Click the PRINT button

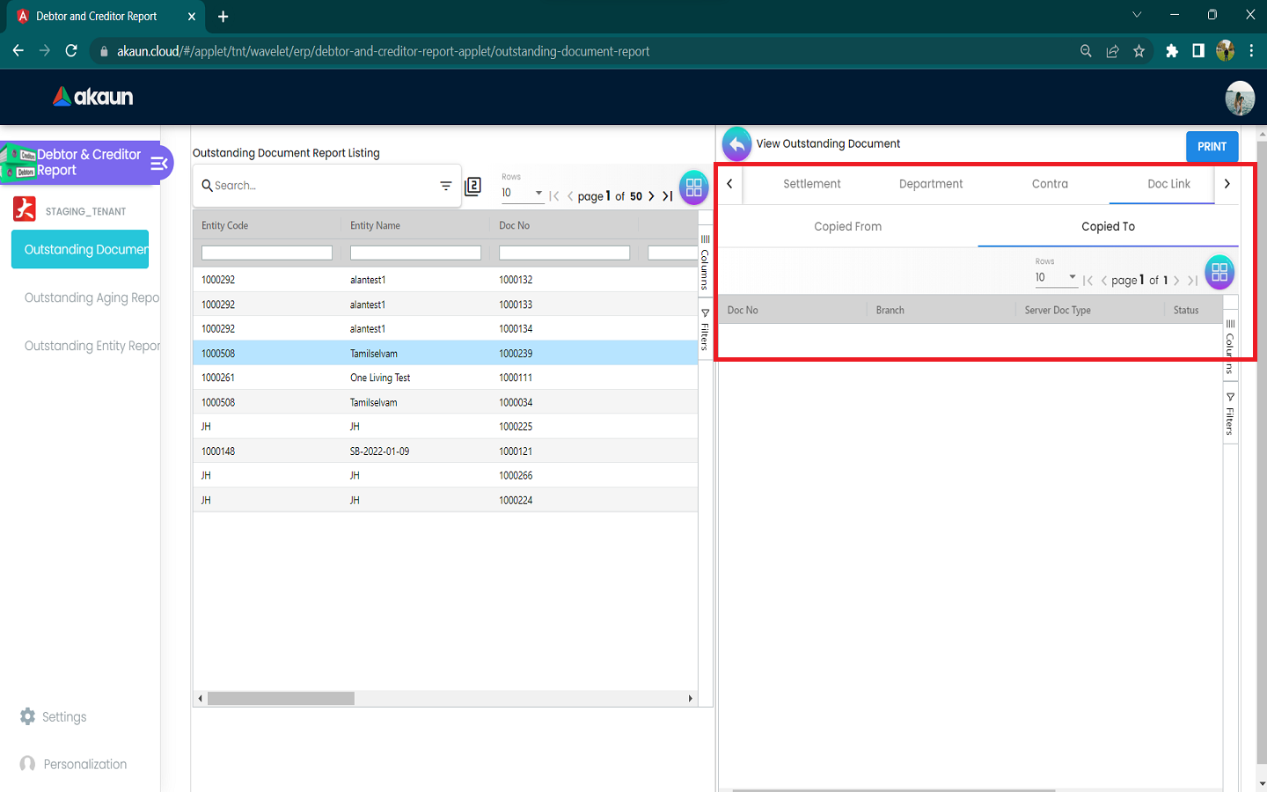pos(1212,147)
